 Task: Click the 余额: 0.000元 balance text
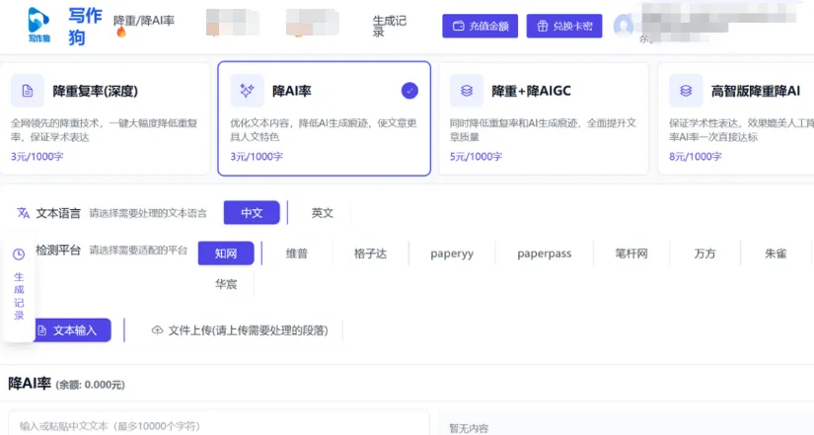pos(91,385)
